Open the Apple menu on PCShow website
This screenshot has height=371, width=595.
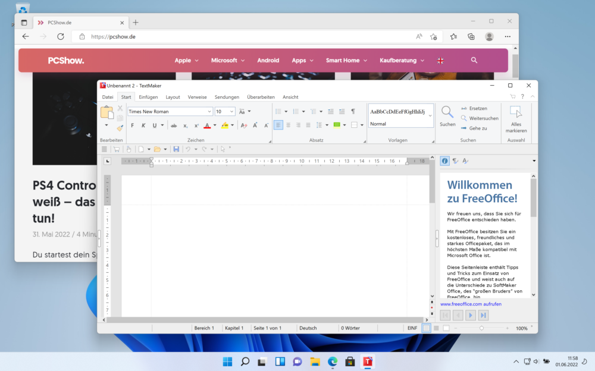186,60
